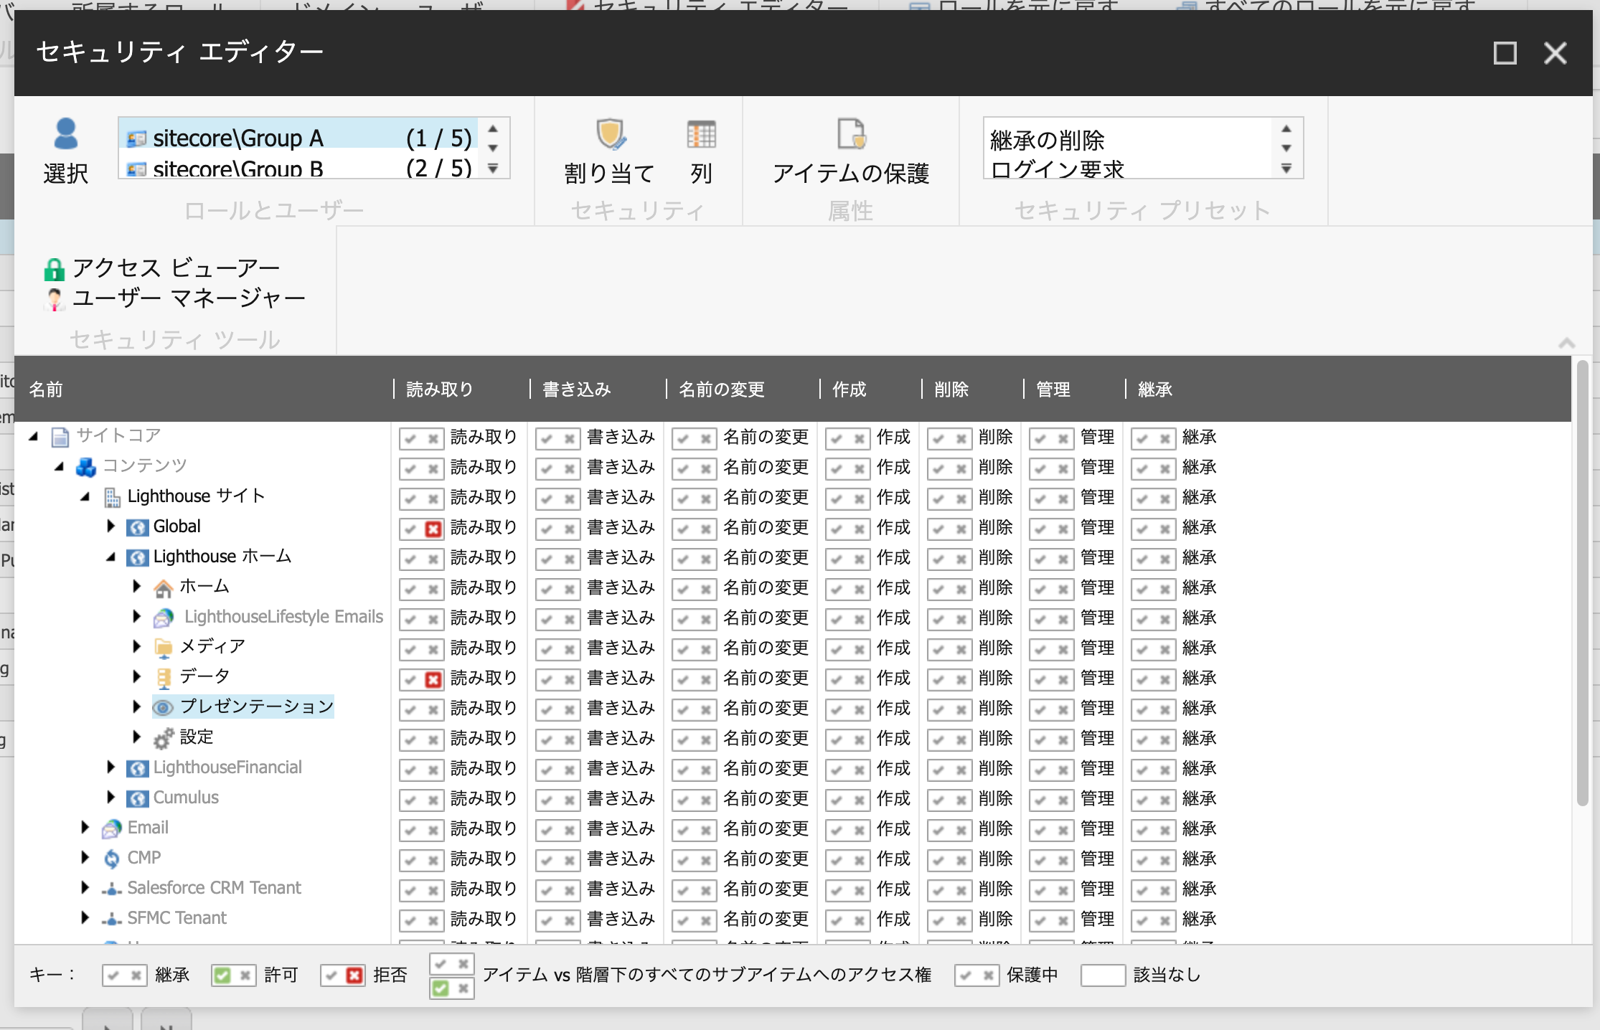Click the Email globe mail icon
Screen dimensions: 1600x1030
[112, 828]
